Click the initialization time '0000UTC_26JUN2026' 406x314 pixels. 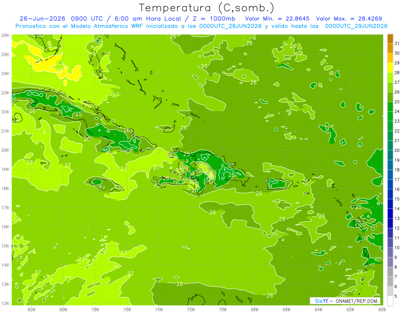click(x=230, y=26)
